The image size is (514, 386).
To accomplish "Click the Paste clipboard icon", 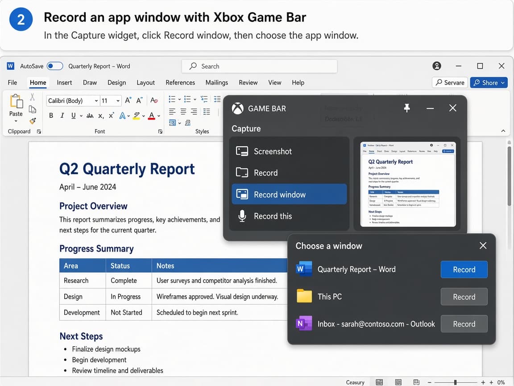I will [x=16, y=101].
